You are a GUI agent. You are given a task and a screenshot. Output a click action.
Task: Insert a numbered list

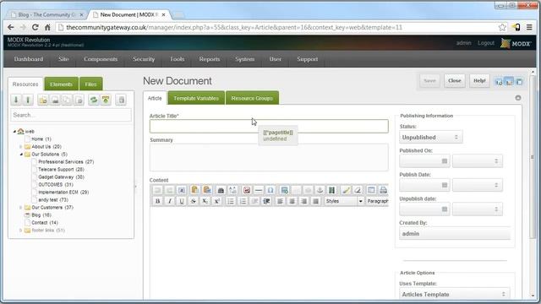pyautogui.click(x=243, y=201)
